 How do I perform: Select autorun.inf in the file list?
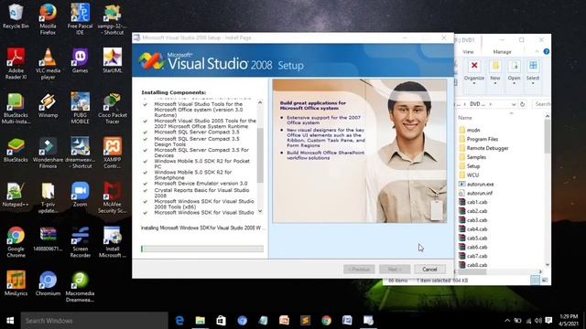(x=480, y=193)
